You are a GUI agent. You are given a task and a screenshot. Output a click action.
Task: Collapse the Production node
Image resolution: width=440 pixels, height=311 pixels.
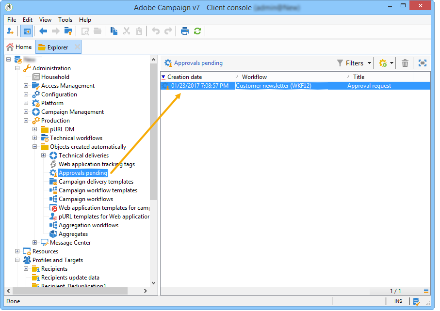26,121
